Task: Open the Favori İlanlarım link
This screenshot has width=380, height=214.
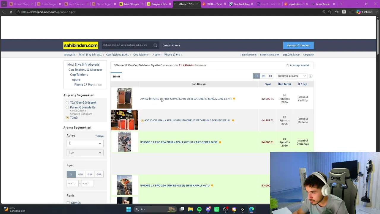Action: point(248,55)
